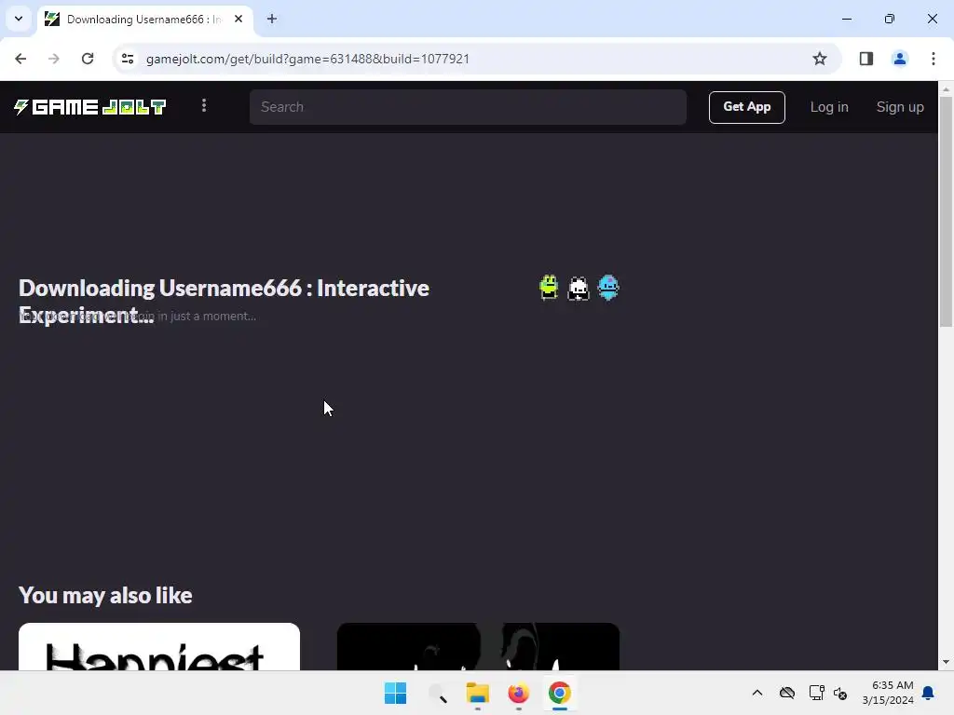Toggle the Chrome side panel
Viewport: 954px width, 715px height.
[865, 59]
